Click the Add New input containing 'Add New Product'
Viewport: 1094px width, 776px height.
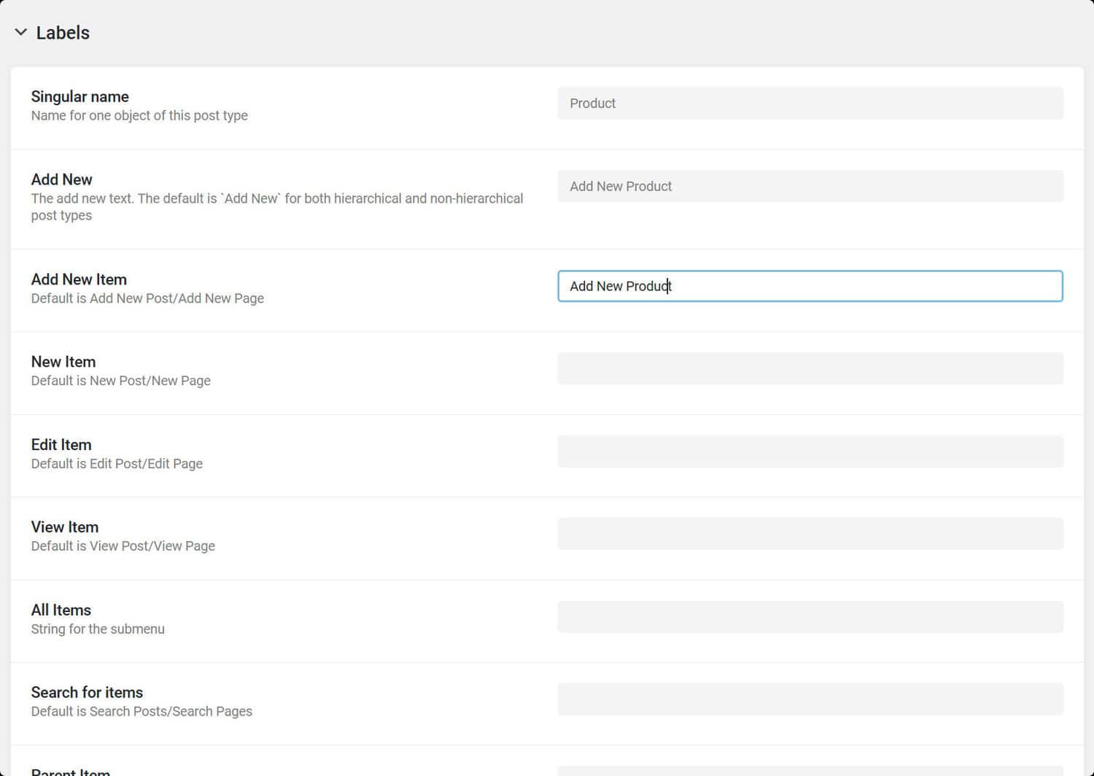click(x=810, y=186)
